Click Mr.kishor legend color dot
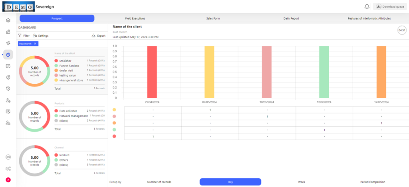This screenshot has width=409, height=187. [x=56, y=61]
